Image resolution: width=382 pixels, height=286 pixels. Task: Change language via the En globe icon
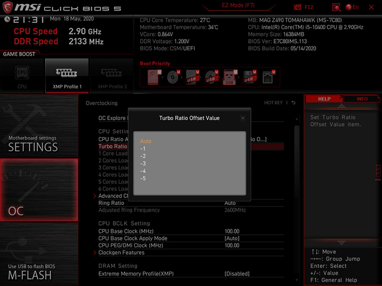pyautogui.click(x=352, y=7)
